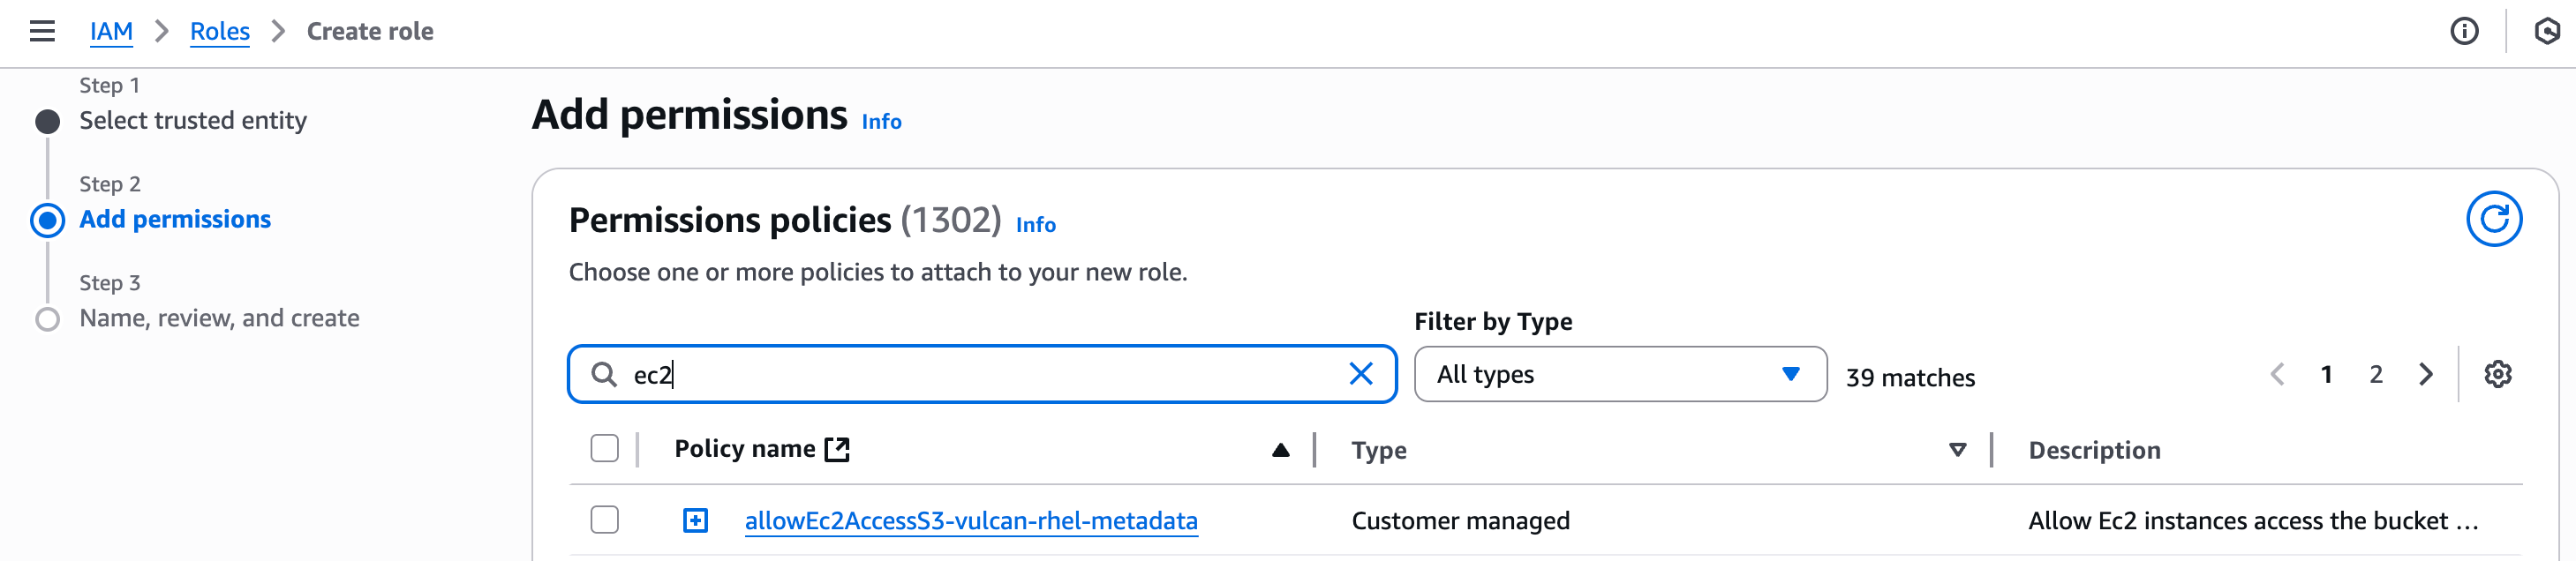Screen dimensions: 2576x561
Task: Click into the policy search field
Action: coord(980,374)
